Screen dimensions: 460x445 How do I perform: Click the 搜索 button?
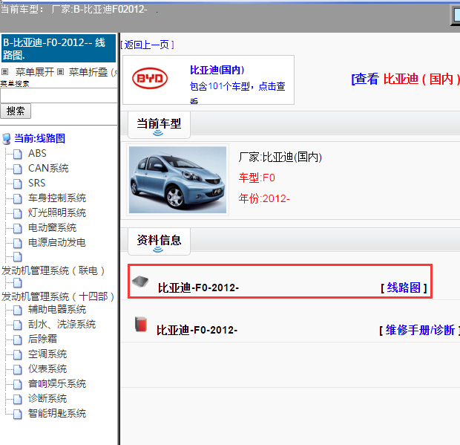[16, 111]
